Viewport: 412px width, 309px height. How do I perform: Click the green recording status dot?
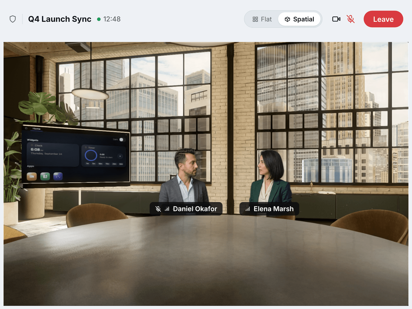point(99,19)
